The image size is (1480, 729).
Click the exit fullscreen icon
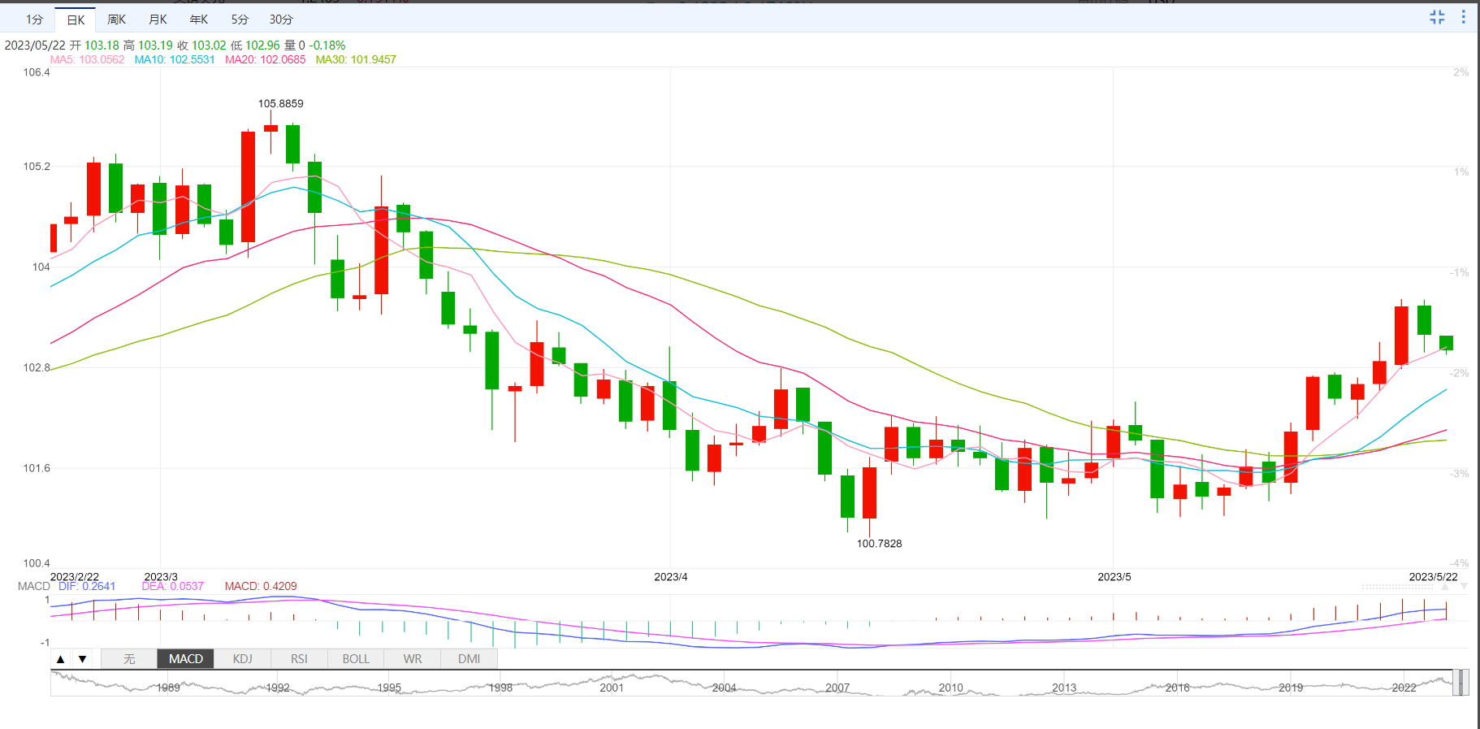(x=1437, y=17)
